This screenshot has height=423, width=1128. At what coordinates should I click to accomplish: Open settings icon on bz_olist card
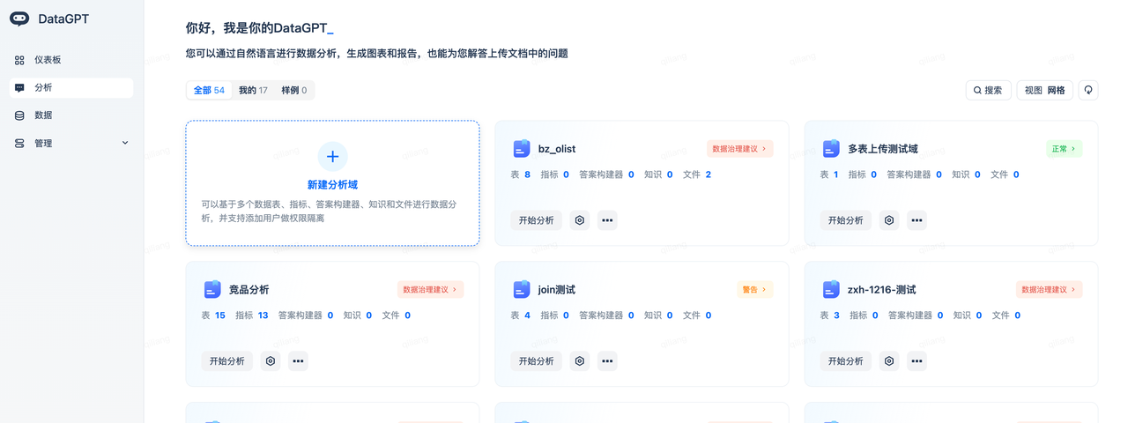pos(580,220)
